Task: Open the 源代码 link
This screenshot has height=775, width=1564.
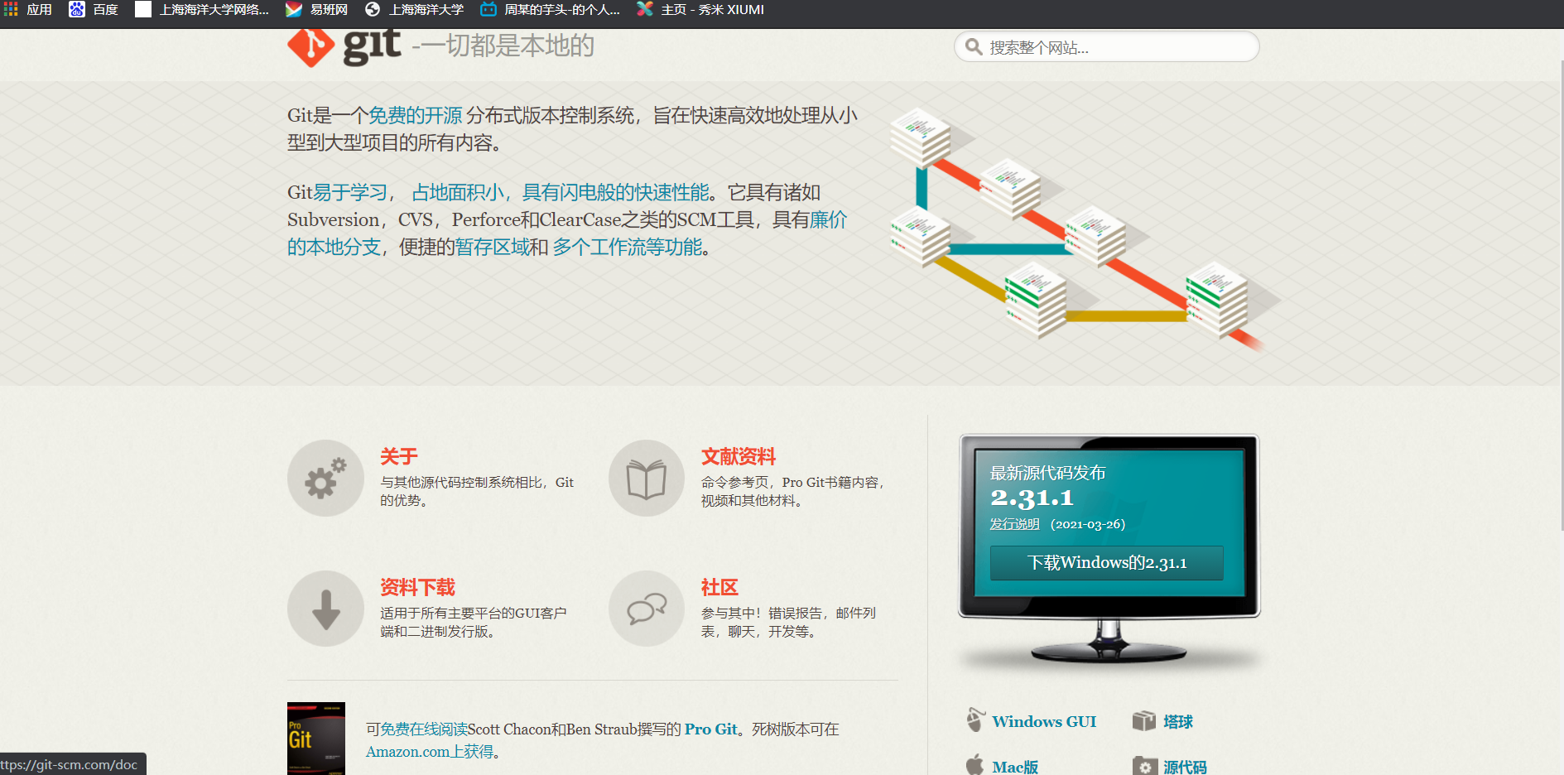Action: (1185, 767)
